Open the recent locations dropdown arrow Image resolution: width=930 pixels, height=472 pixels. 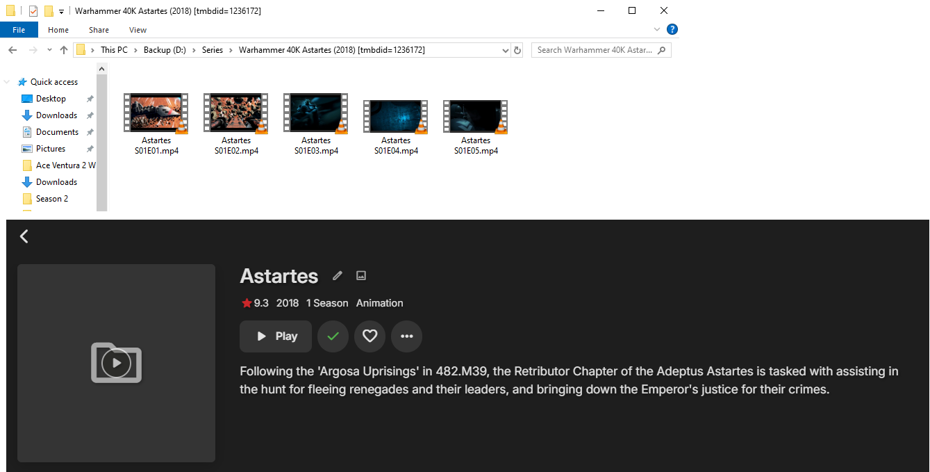(x=49, y=50)
